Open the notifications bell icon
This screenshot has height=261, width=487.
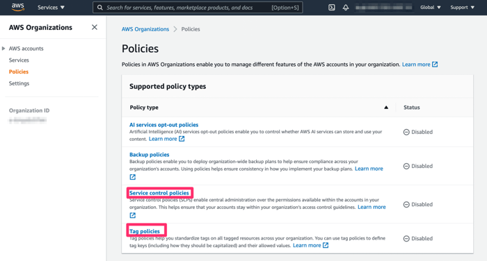coord(345,7)
